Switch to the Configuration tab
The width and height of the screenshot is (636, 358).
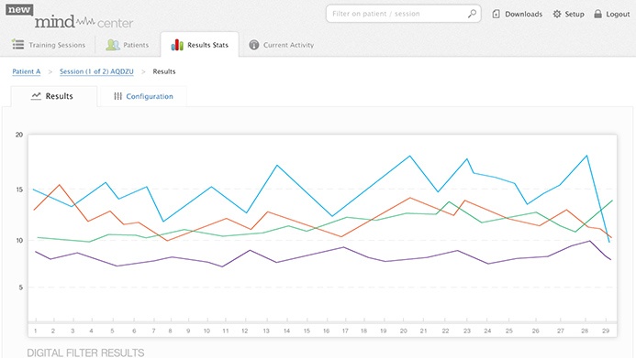tap(143, 96)
